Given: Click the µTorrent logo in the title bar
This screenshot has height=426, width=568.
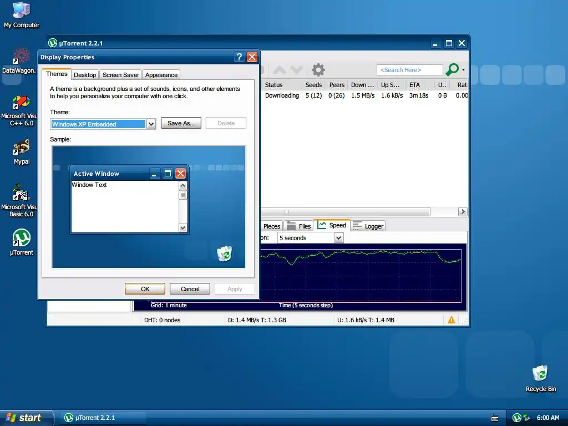Looking at the screenshot, I should (53, 43).
